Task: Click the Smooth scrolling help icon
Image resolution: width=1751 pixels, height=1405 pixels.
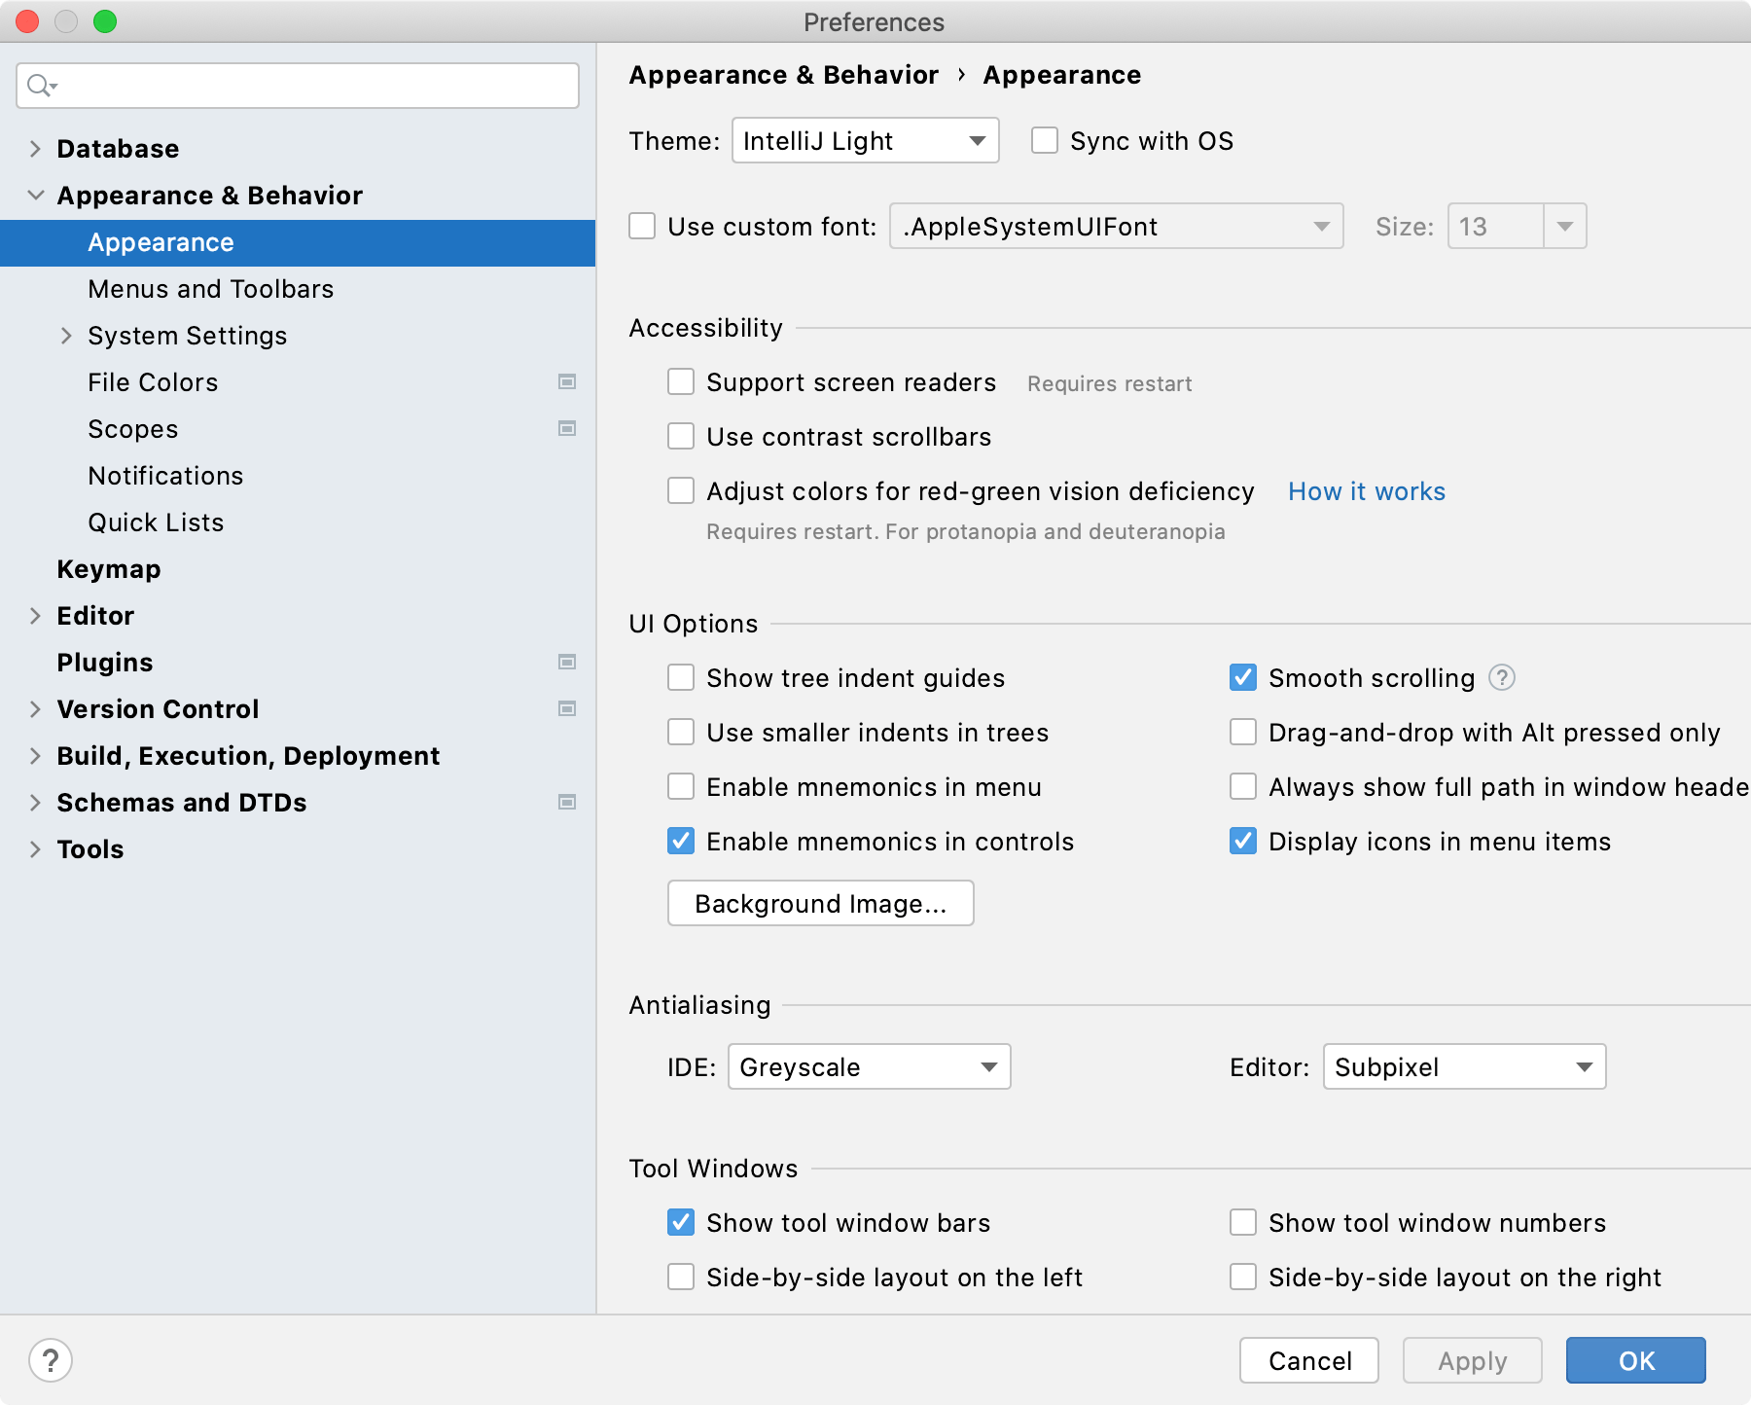Action: click(x=1502, y=677)
